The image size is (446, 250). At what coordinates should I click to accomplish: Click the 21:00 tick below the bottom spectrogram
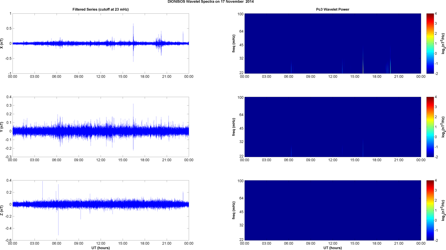pyautogui.click(x=399, y=244)
